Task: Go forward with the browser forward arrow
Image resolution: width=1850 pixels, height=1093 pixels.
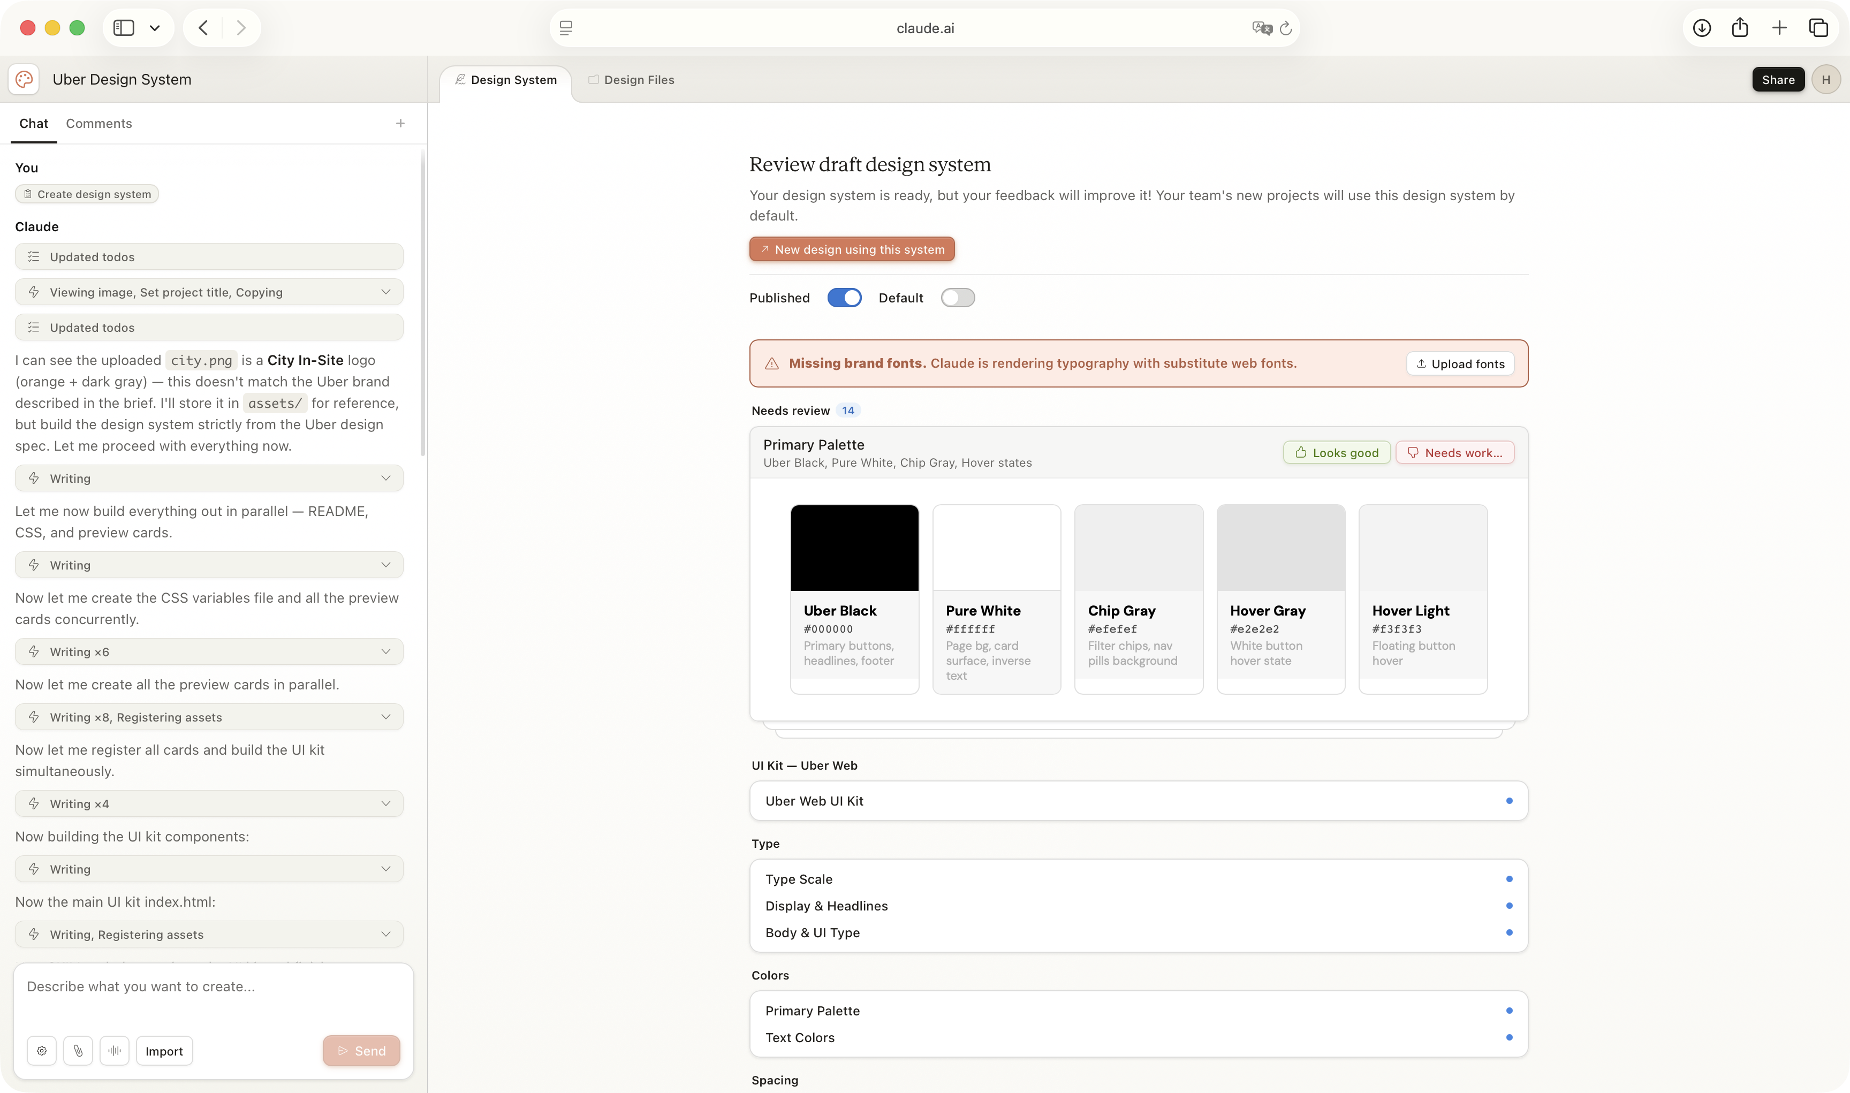Action: pyautogui.click(x=241, y=28)
